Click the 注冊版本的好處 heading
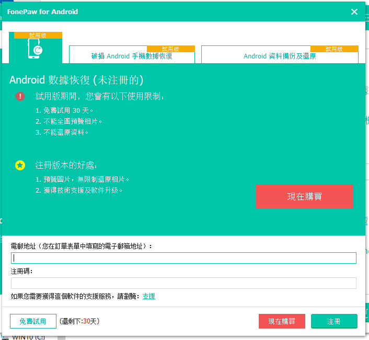Image resolution: width=369 pixels, height=340 pixels. click(66, 165)
